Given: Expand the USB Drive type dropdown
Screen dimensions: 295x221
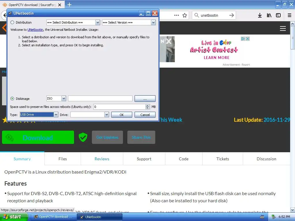Looking at the screenshot, I should (39, 115).
